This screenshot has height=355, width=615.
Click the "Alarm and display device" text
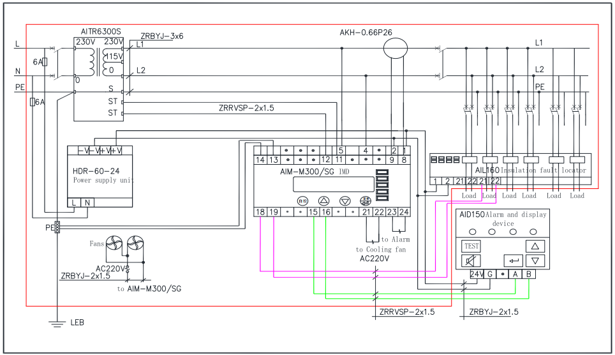click(x=516, y=219)
